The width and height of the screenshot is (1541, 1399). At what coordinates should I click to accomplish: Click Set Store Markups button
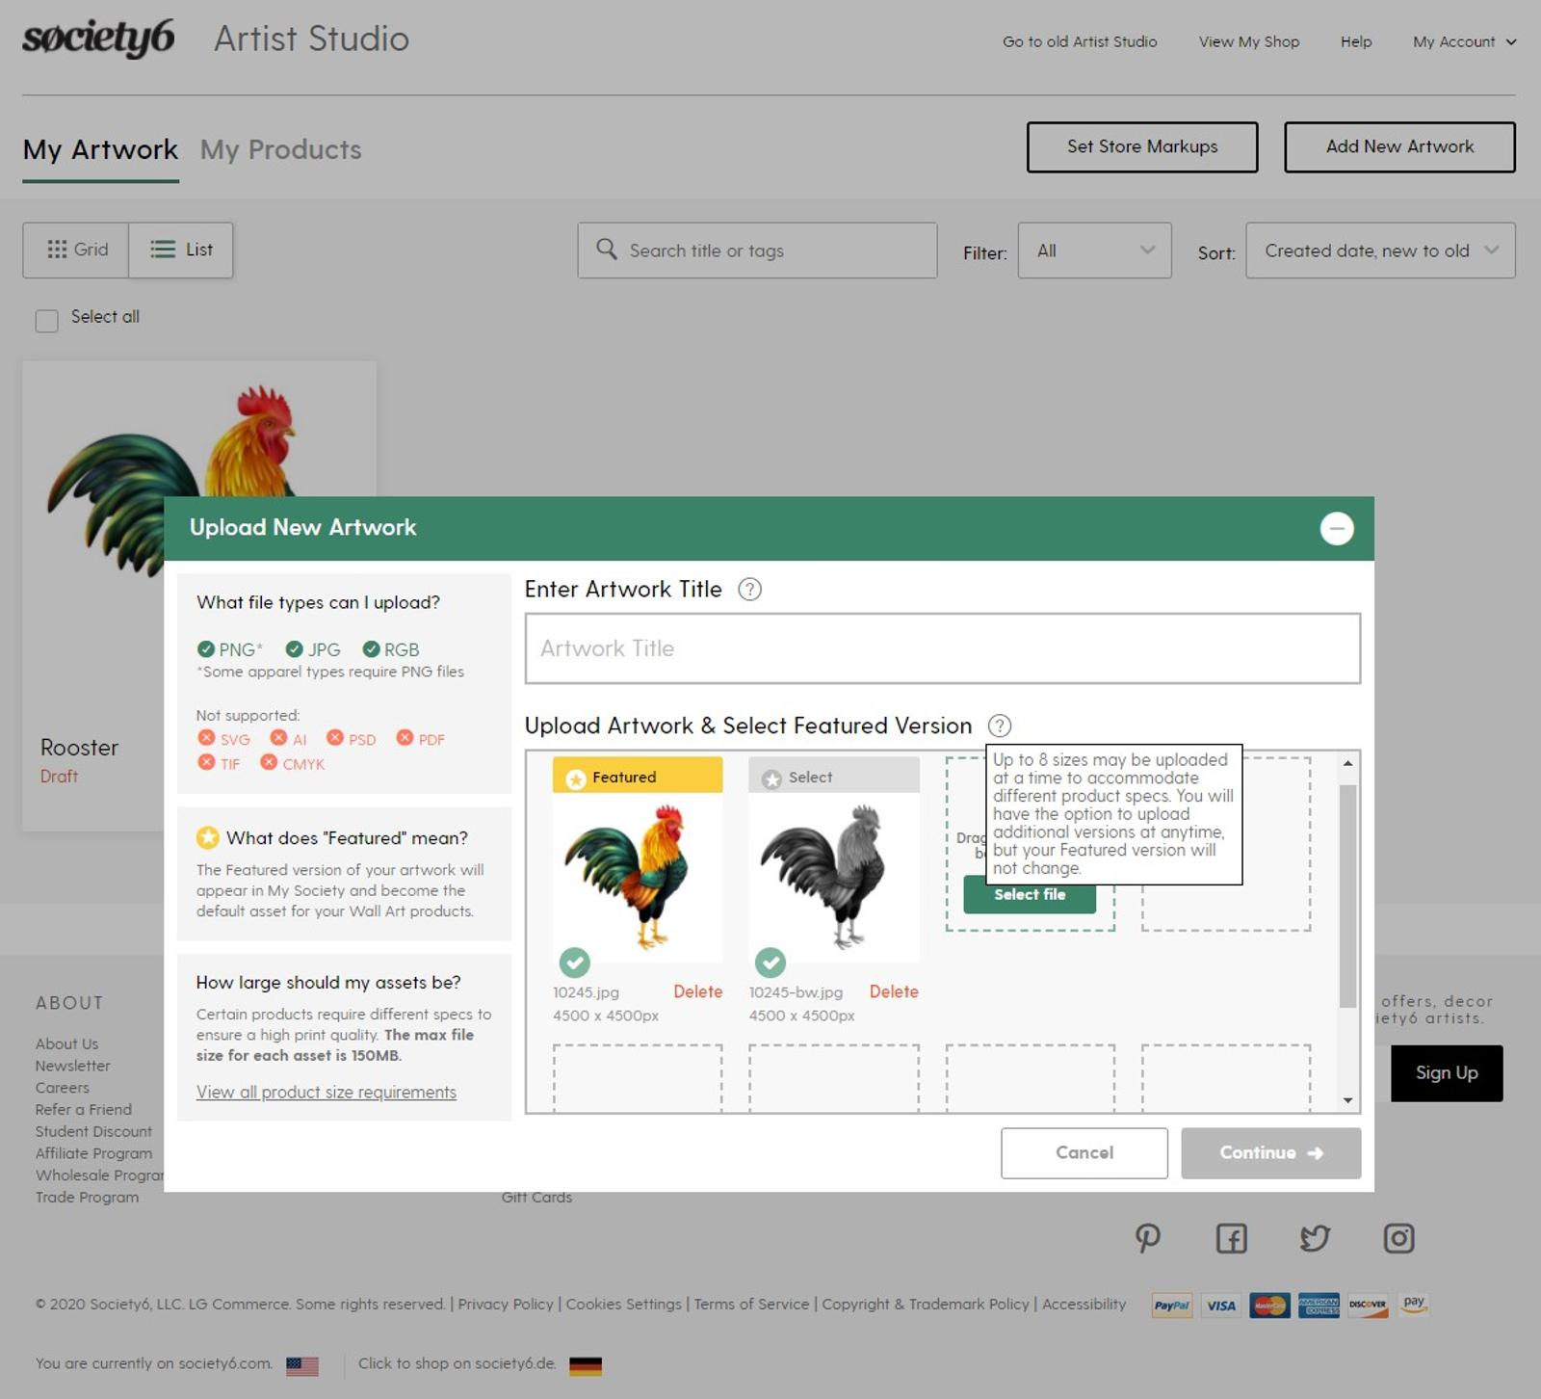tap(1142, 146)
